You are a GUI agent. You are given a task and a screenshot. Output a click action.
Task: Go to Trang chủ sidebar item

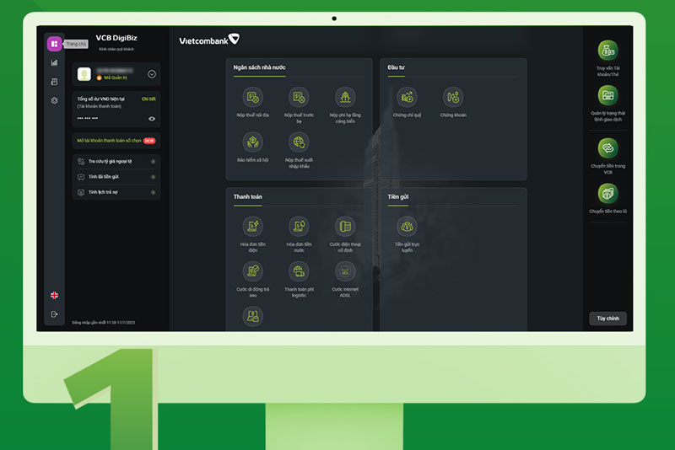(54, 44)
